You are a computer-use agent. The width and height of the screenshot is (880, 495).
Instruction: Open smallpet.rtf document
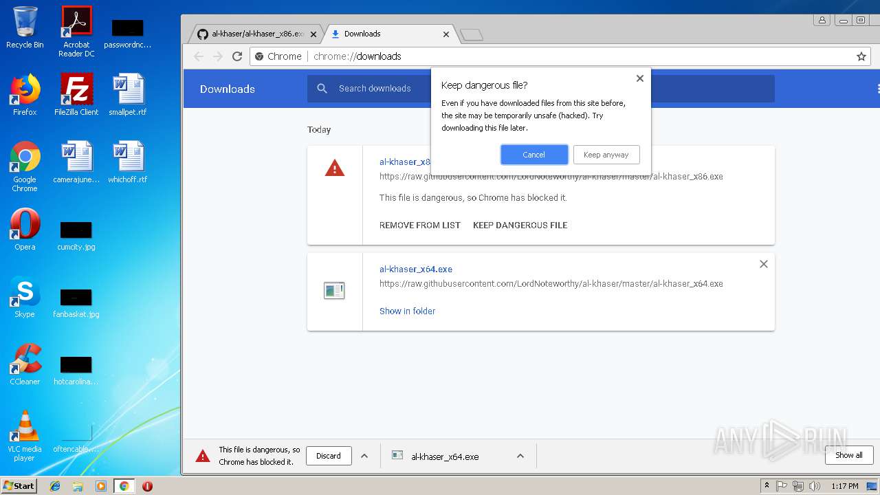tap(128, 95)
